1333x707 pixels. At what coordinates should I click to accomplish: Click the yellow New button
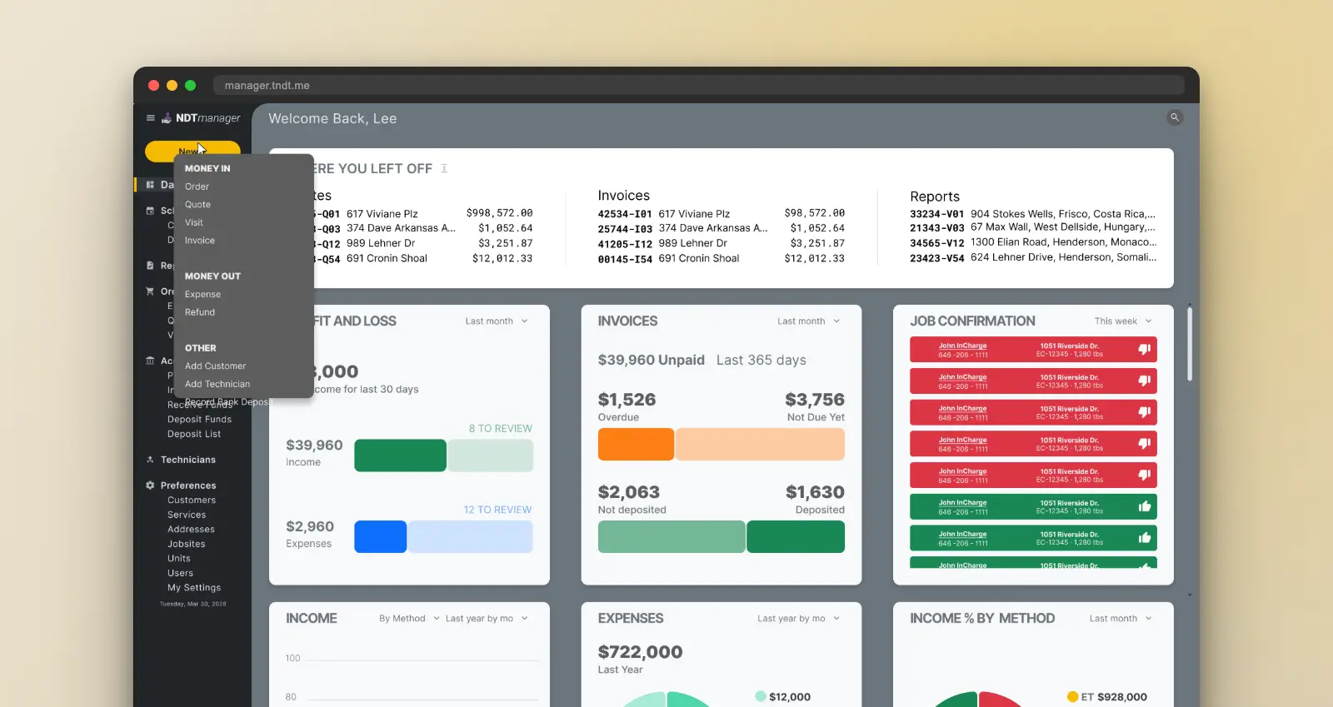(x=192, y=151)
